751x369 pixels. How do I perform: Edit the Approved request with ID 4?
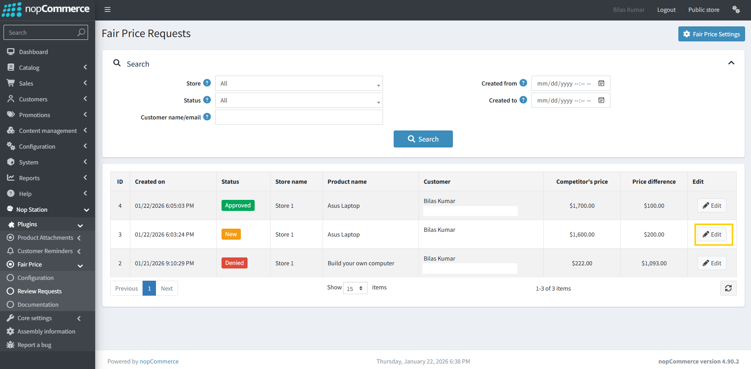tap(712, 206)
